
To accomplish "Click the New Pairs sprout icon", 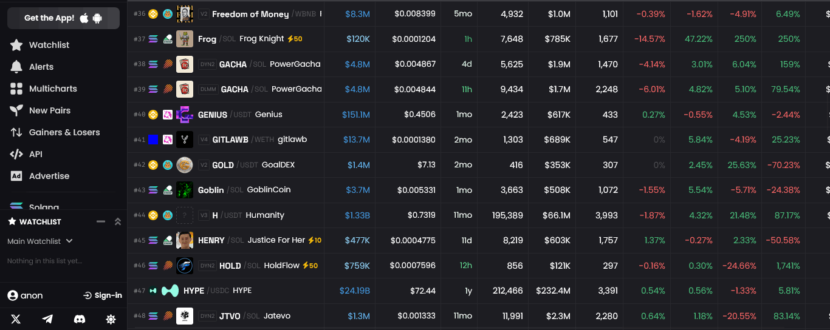I will click(16, 110).
